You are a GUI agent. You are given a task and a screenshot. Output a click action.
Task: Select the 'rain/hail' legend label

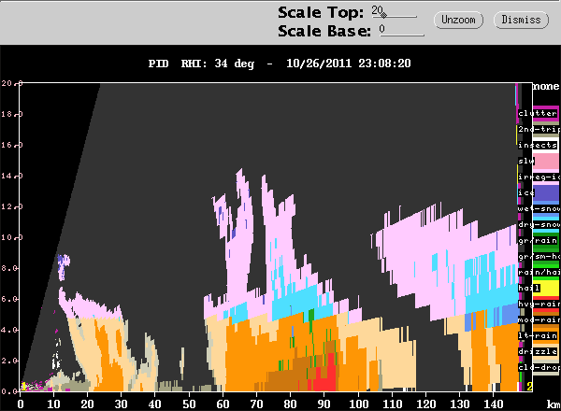[x=539, y=272]
